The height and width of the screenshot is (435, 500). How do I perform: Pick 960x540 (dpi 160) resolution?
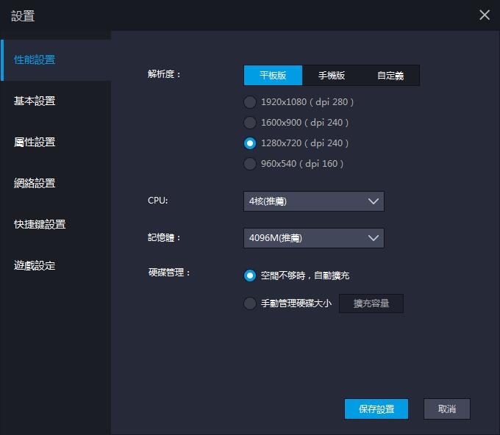pyautogui.click(x=250, y=164)
